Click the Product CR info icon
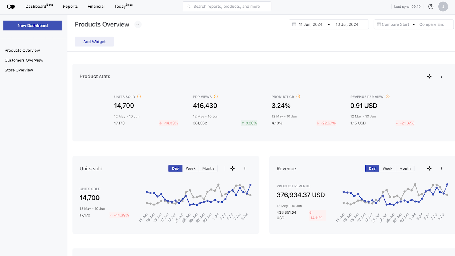The image size is (455, 256). click(x=298, y=97)
